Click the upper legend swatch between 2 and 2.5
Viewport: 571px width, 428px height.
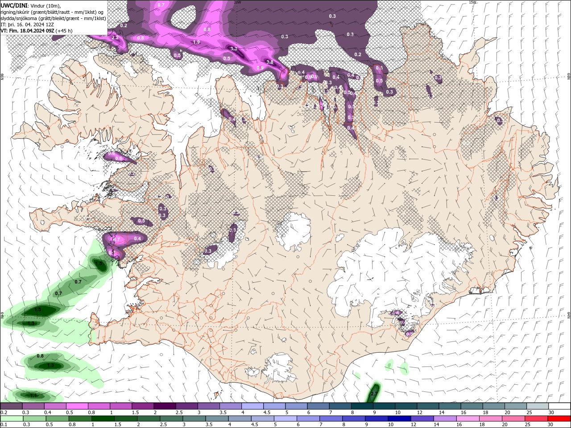(x=165, y=406)
